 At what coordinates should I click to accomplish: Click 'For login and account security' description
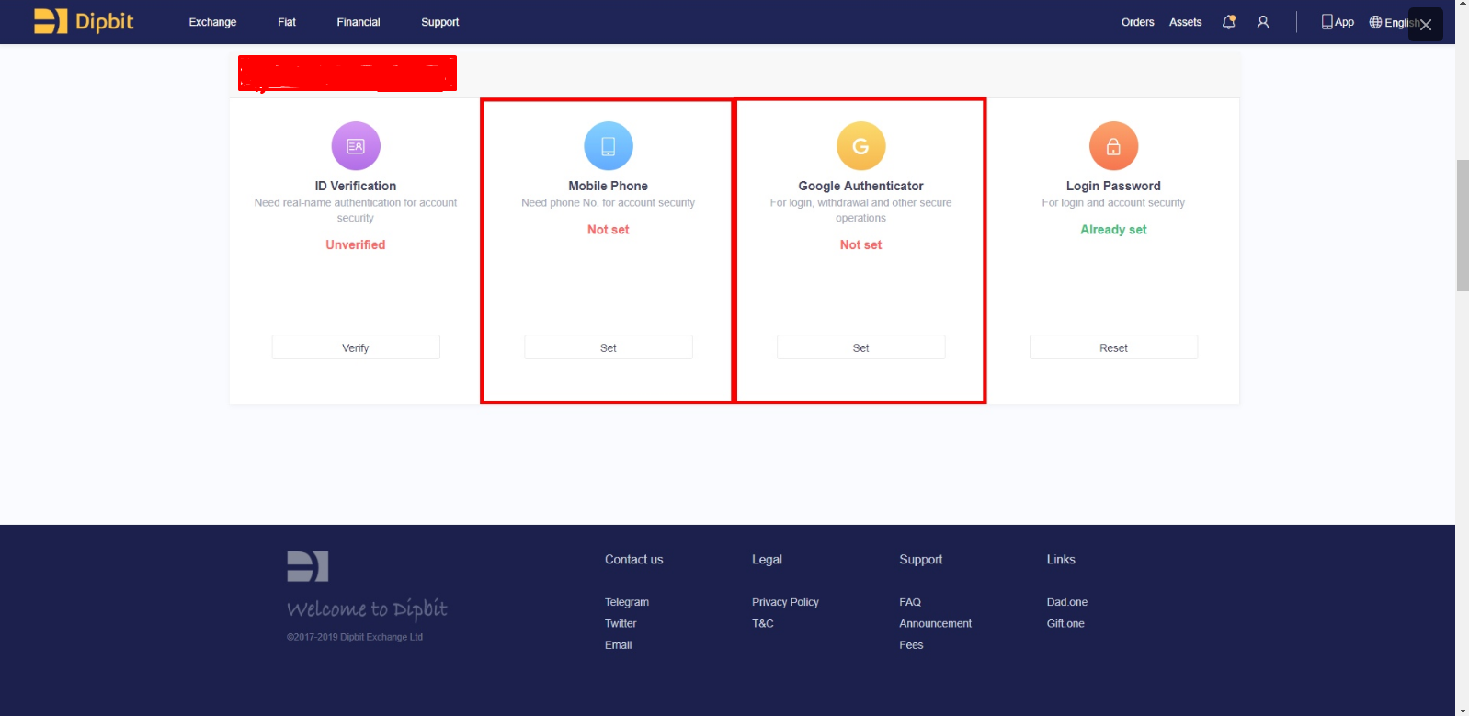pyautogui.click(x=1113, y=203)
